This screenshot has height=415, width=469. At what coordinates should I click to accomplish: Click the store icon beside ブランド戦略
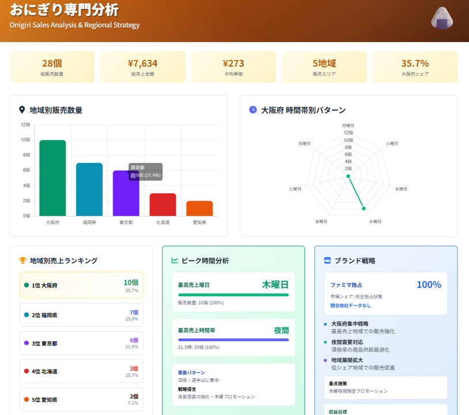pyautogui.click(x=327, y=261)
